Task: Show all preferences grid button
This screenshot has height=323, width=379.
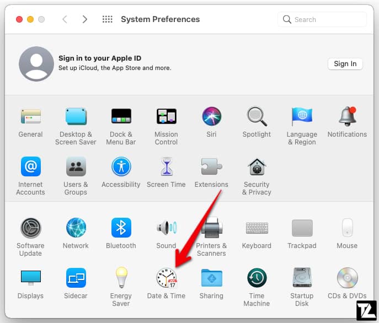Action: (x=108, y=19)
